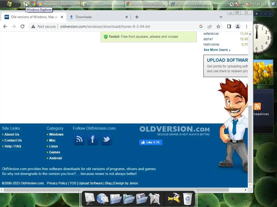
Task: Click the Google icon in address bar
Action: click(201, 26)
